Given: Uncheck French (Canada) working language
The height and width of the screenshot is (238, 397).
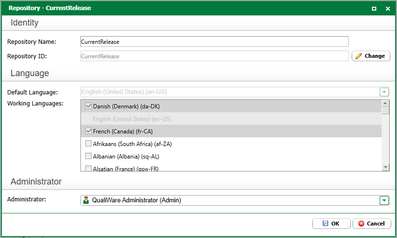Looking at the screenshot, I should pos(88,131).
